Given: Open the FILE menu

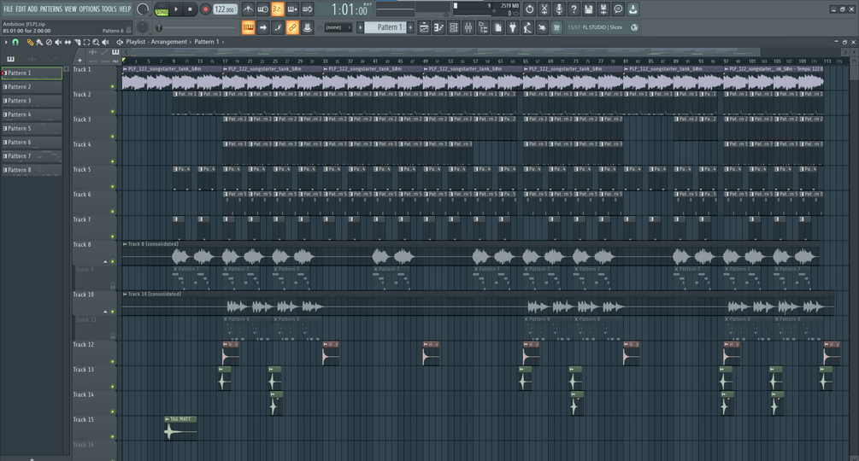Looking at the screenshot, I should [x=9, y=9].
